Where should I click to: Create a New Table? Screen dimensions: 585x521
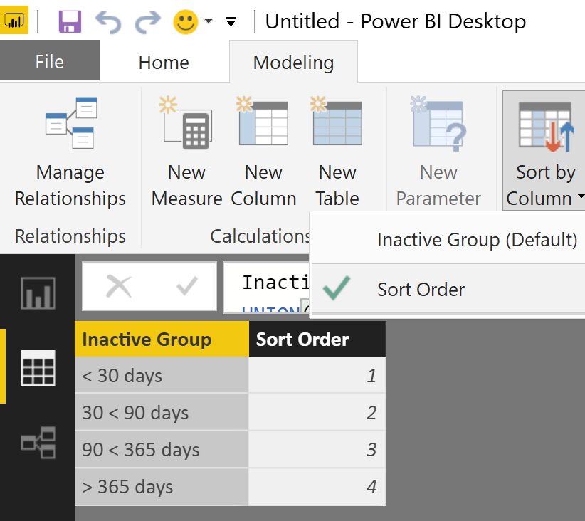[337, 152]
